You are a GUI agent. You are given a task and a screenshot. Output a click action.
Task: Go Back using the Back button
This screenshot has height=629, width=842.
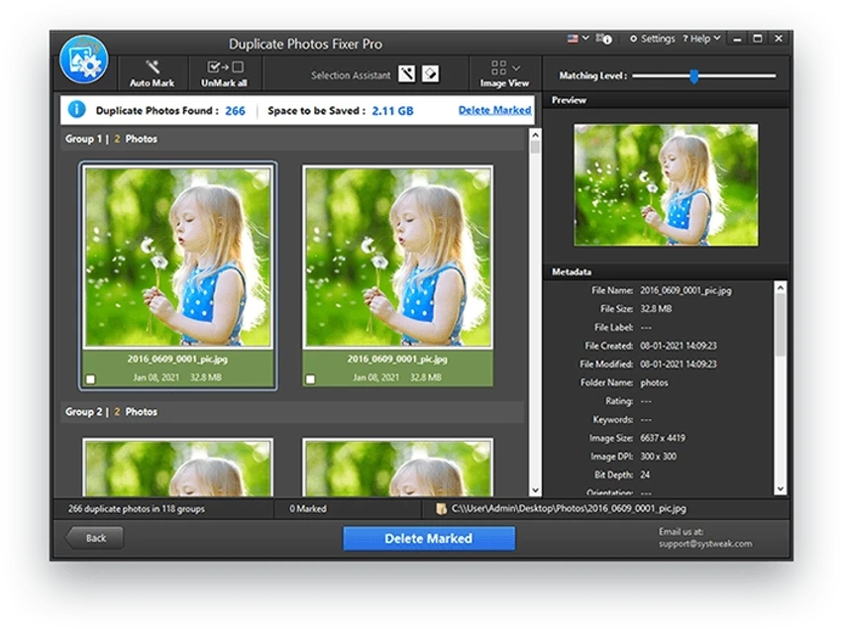[x=94, y=538]
